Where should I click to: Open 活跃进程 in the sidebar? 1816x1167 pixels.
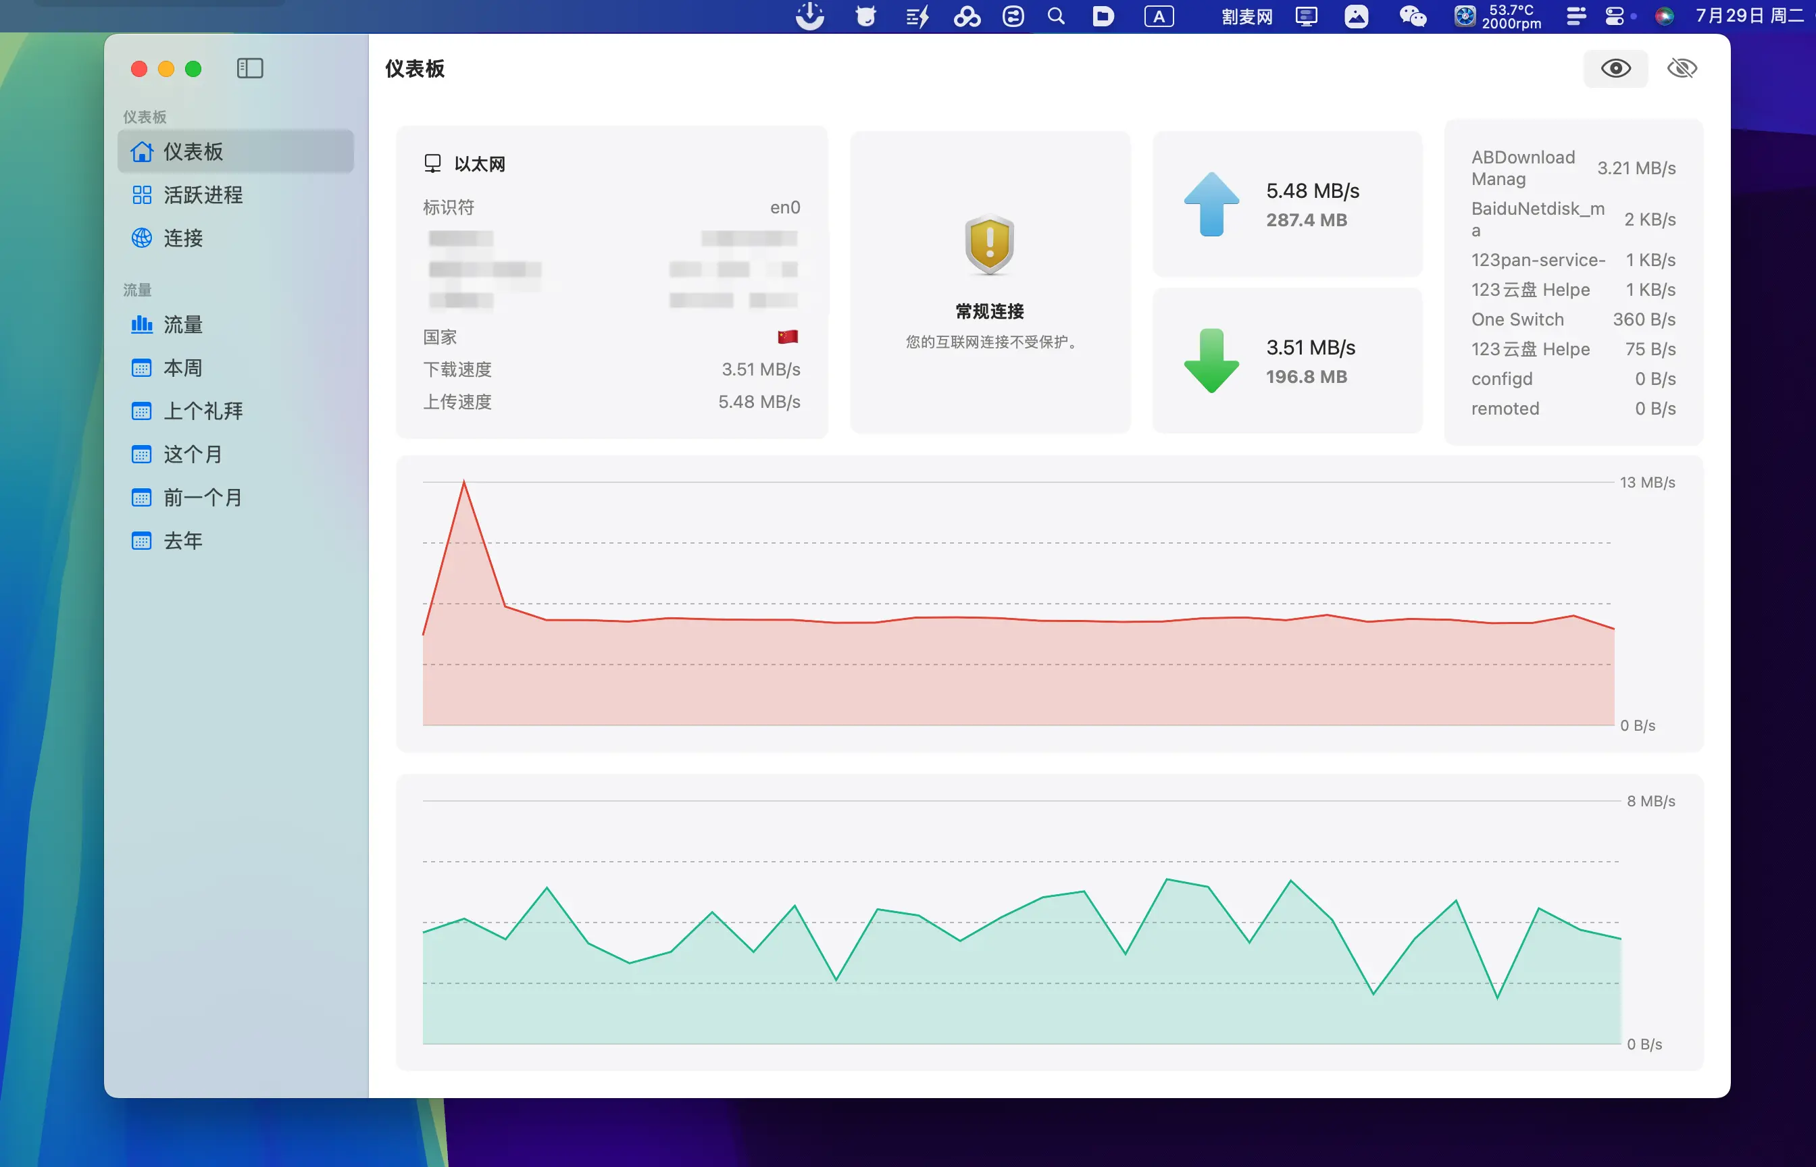pos(203,195)
